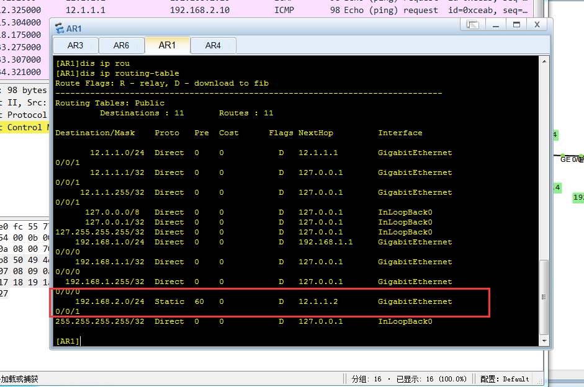584x387 pixels.
Task: Click the 127.0.0.0/8 destination entry
Action: tap(112, 212)
